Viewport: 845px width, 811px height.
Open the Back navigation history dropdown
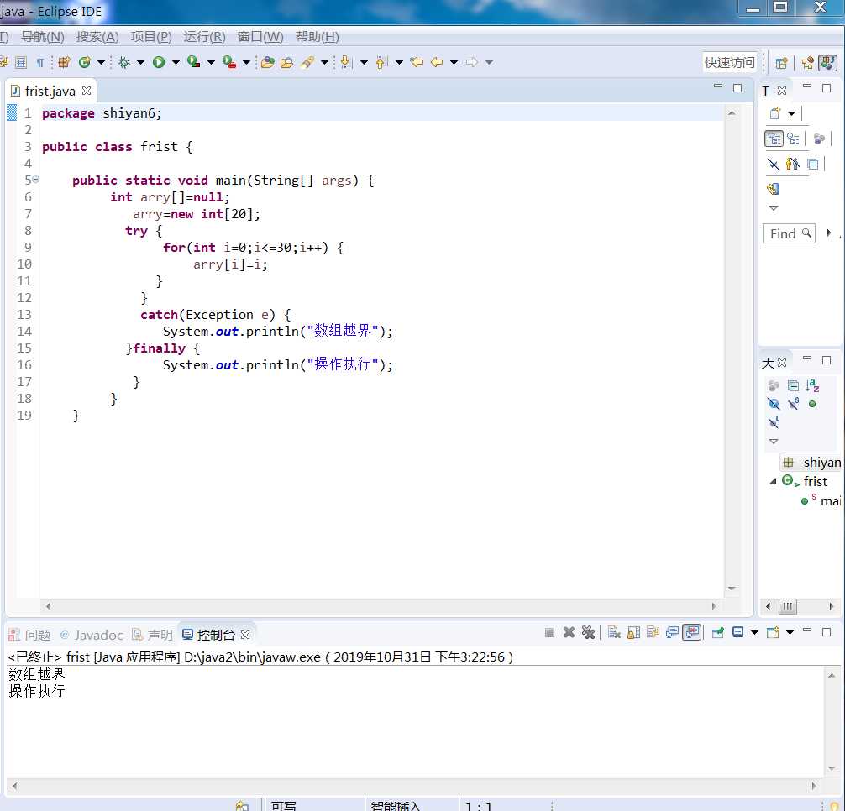point(454,62)
